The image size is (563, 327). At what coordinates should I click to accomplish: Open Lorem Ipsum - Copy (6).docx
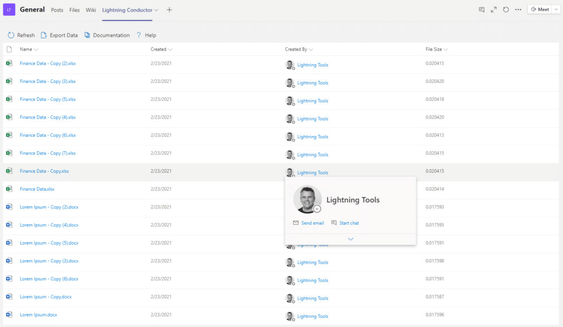[x=49, y=279]
